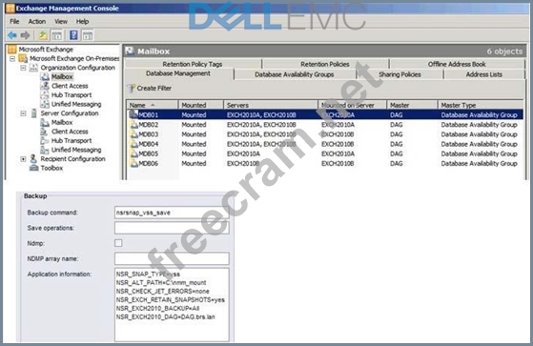This screenshot has width=533, height=346.
Task: Click the Recipient Configuration node icon
Action: point(33,159)
